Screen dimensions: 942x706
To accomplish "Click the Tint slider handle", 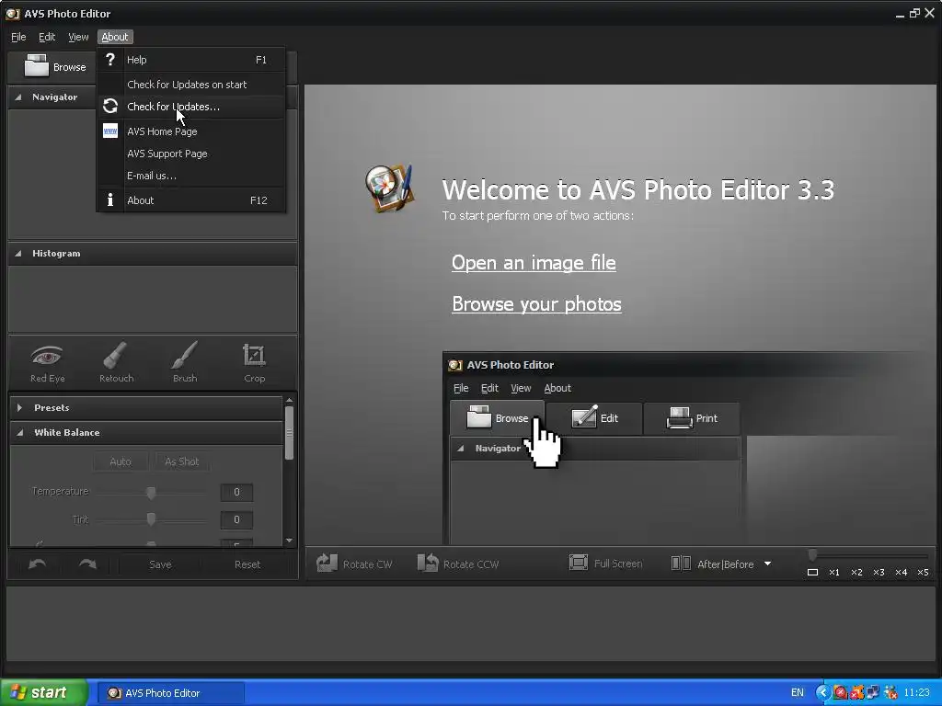I will coord(152,518).
